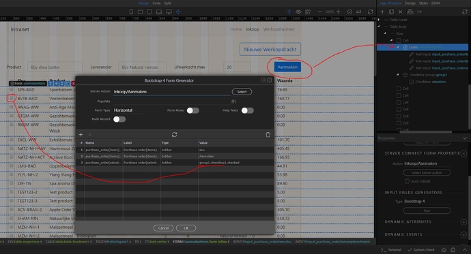
Task: Click the refresh icon in Form Generator toolbar
Action: 174,134
